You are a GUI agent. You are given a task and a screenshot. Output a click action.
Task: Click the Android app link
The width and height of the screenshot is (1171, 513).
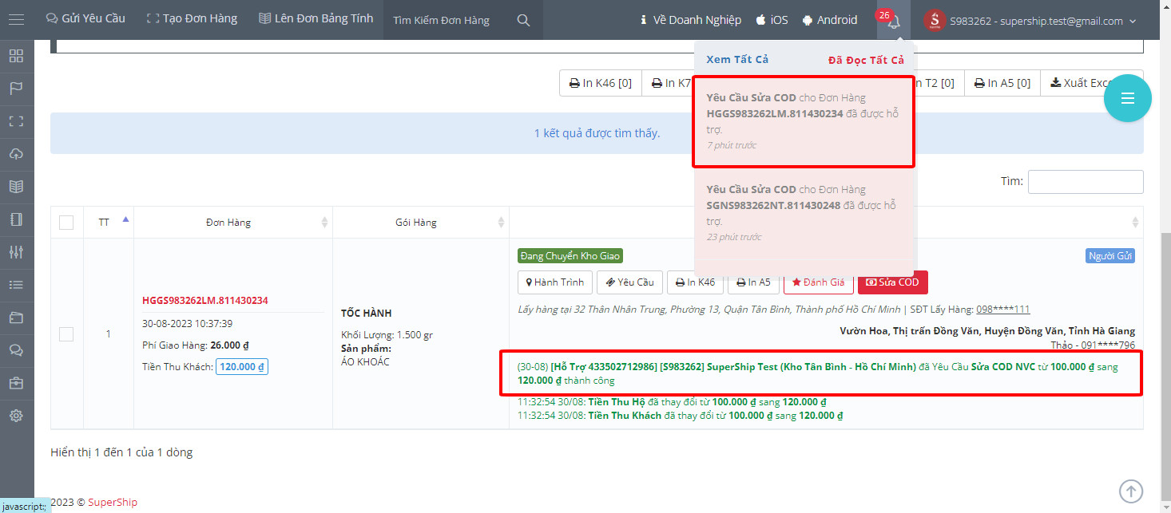(829, 20)
